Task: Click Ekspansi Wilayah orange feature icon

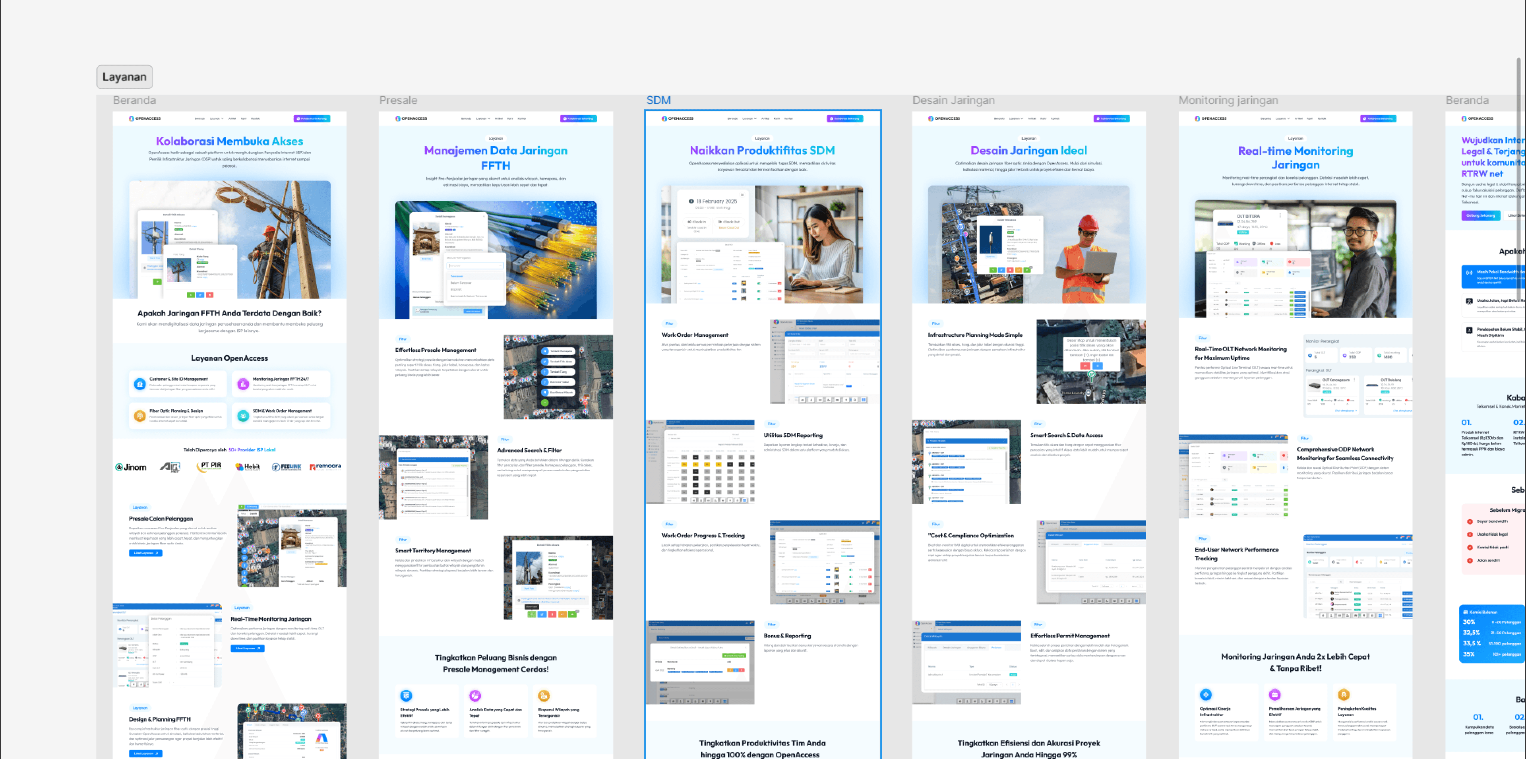Action: (544, 695)
